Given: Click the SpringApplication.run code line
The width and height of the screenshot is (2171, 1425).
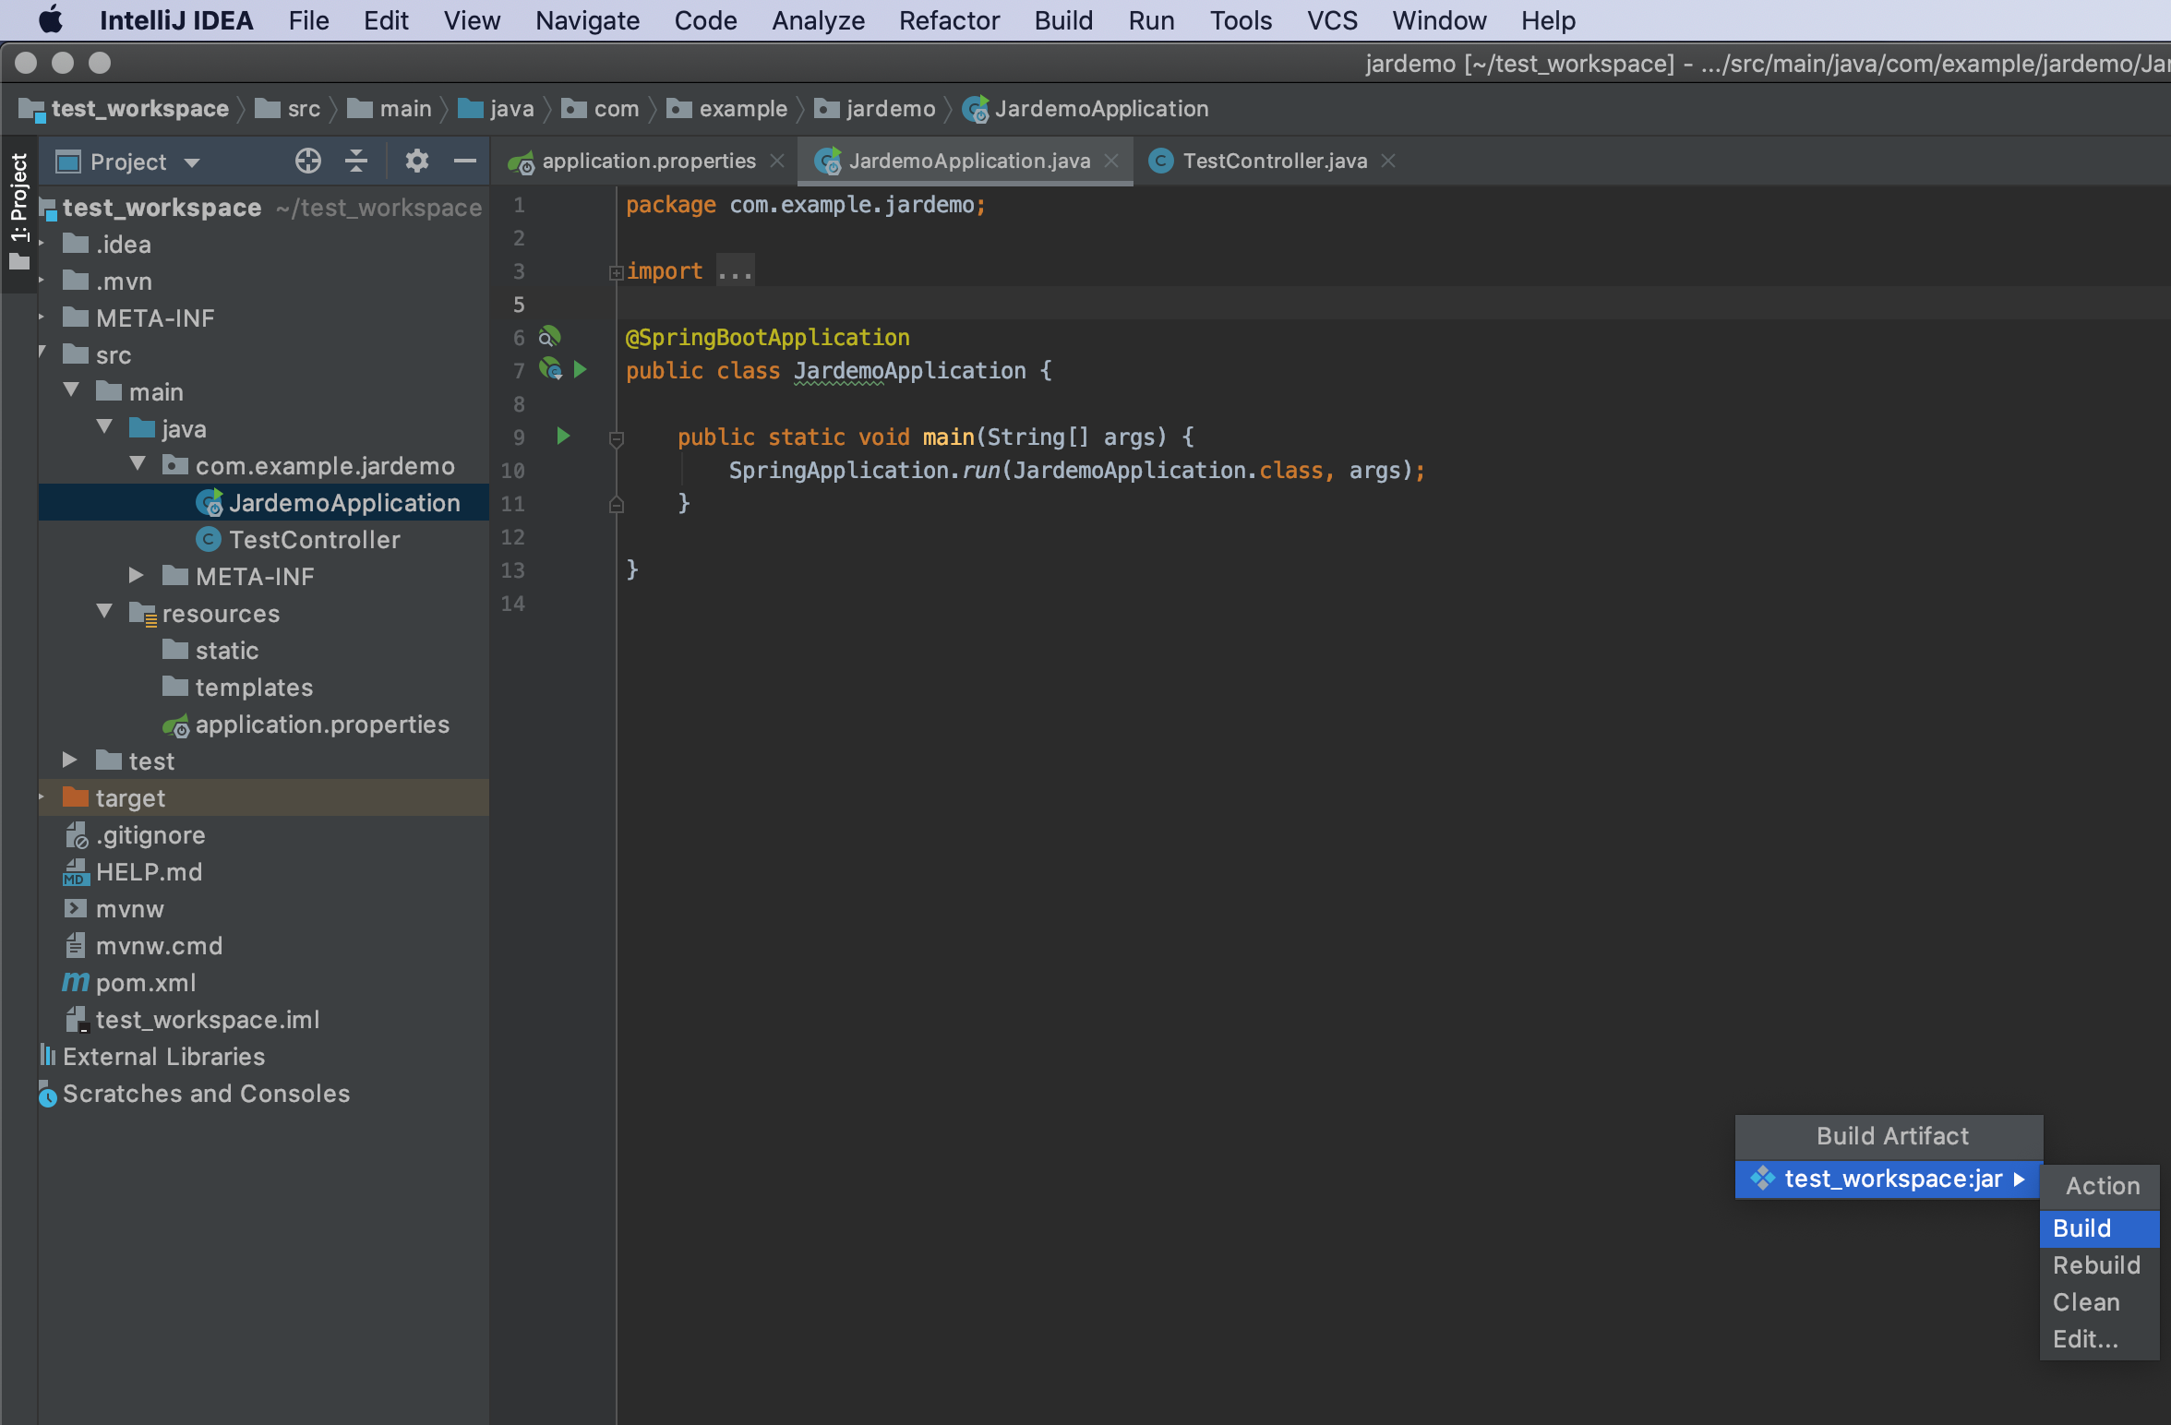Looking at the screenshot, I should click(1077, 471).
